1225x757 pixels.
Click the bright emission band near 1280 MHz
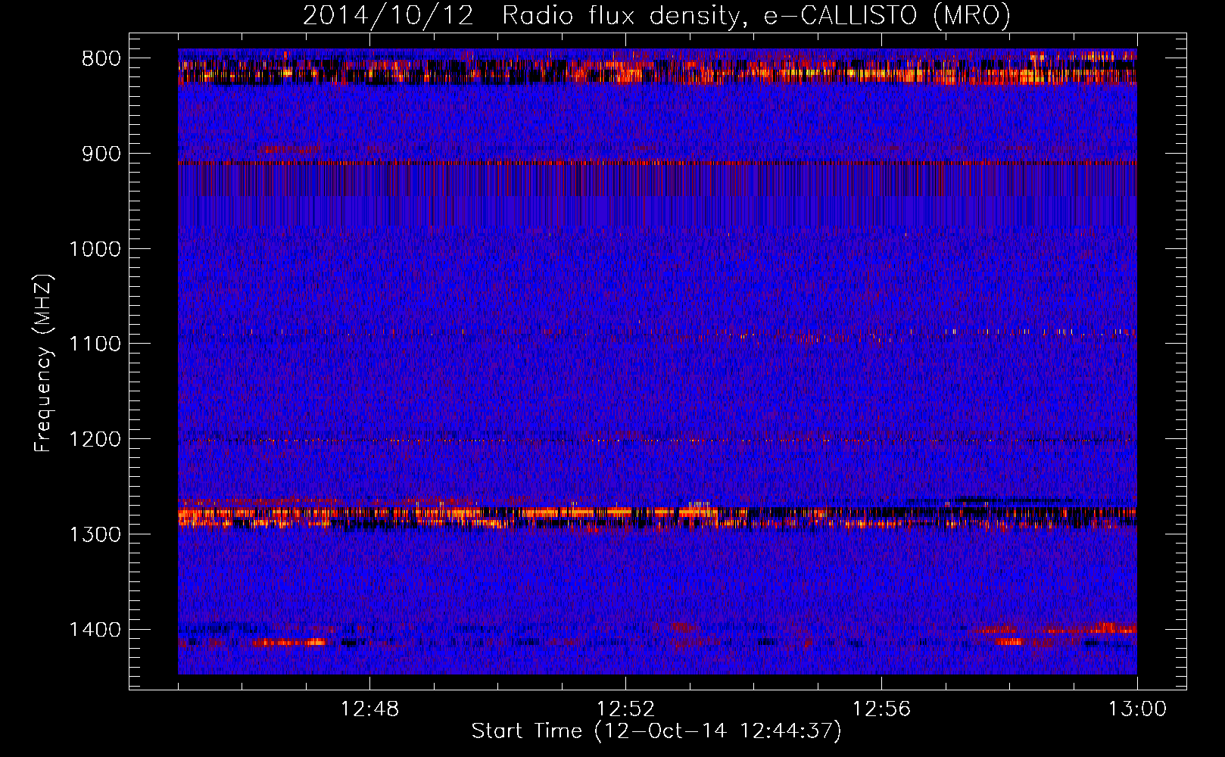click(657, 515)
